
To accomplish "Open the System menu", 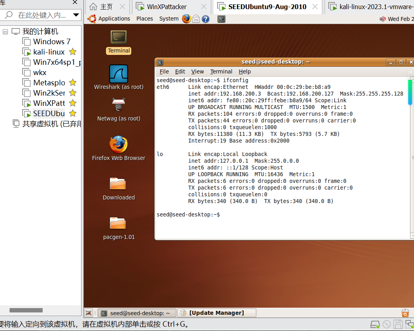I will (x=169, y=19).
